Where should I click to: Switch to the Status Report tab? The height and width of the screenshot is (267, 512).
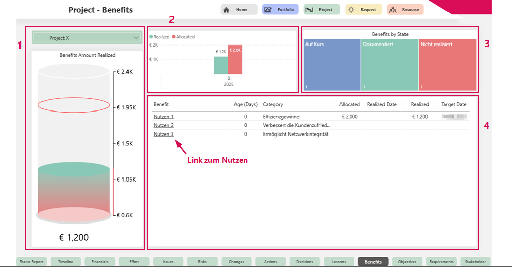click(x=32, y=262)
